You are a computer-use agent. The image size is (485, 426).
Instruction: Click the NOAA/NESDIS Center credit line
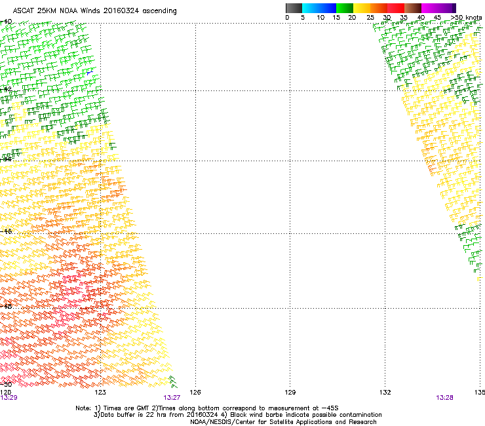283,422
